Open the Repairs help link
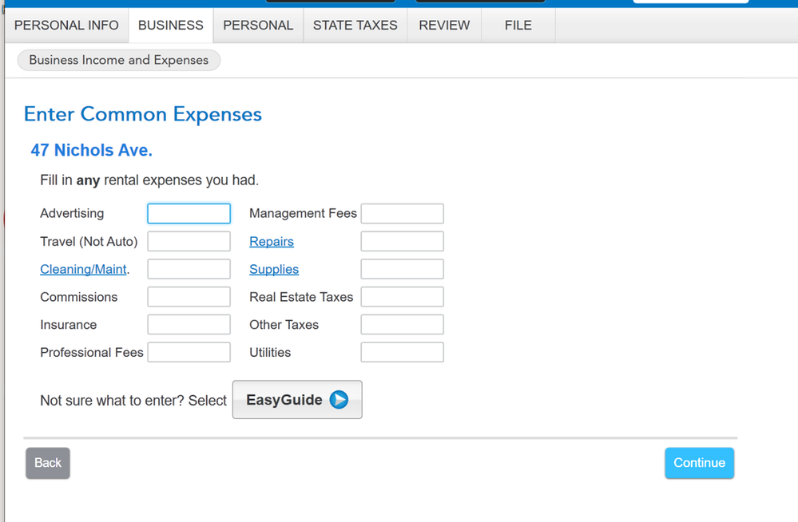The height and width of the screenshot is (522, 798). point(272,242)
